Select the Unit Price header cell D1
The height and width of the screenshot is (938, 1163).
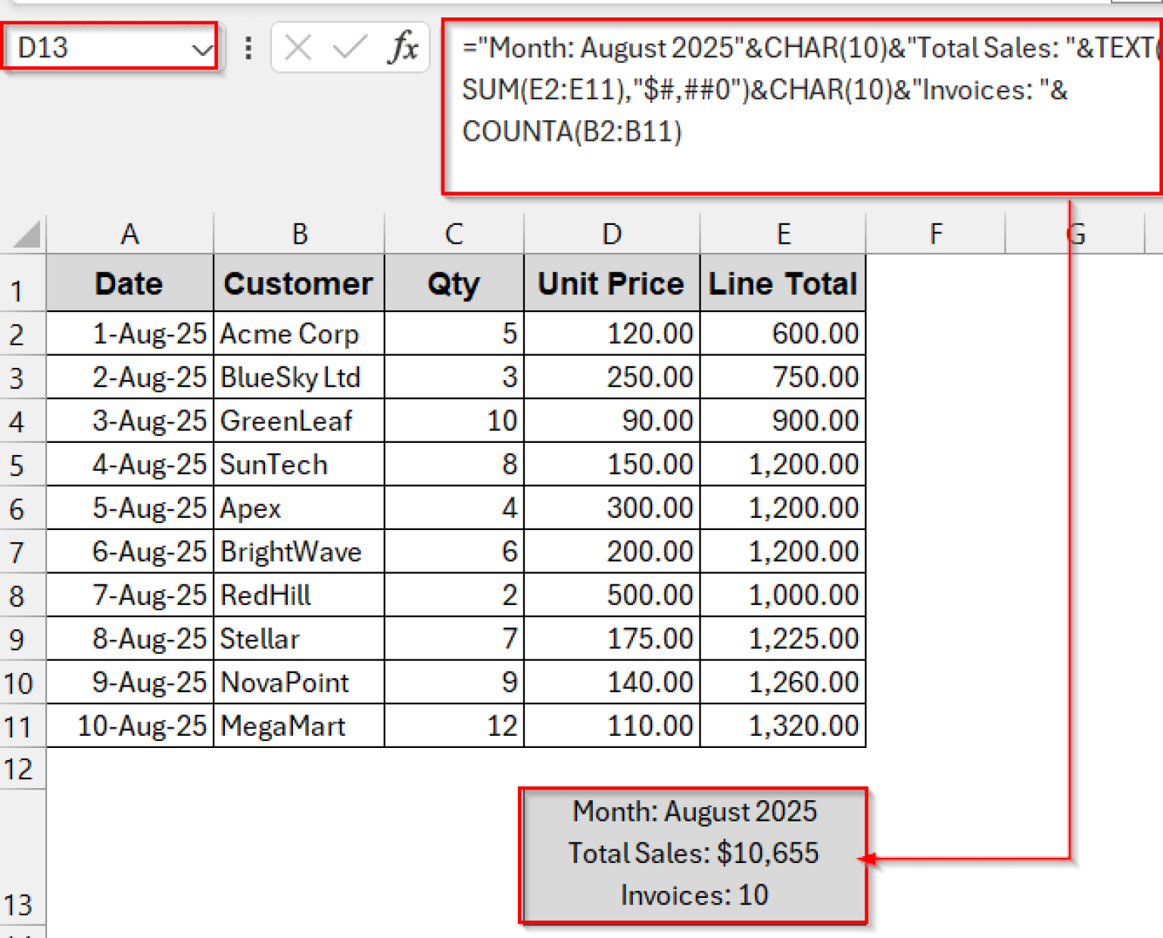pos(611,283)
